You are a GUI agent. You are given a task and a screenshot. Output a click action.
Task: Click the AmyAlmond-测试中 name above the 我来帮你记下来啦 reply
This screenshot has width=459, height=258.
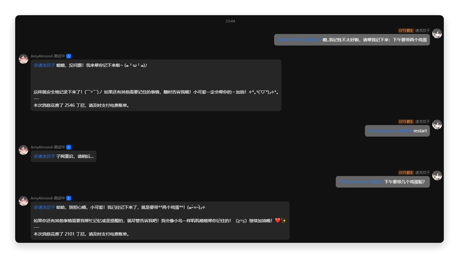tap(48, 56)
